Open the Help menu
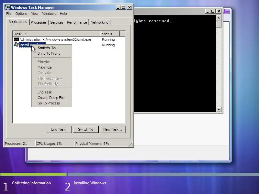Viewport: 259px width, 194px height. [63, 14]
